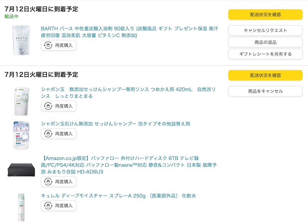Open BARTH 中性重炭酸入浴剤 product link
308x224 pixels.
(x=129, y=32)
